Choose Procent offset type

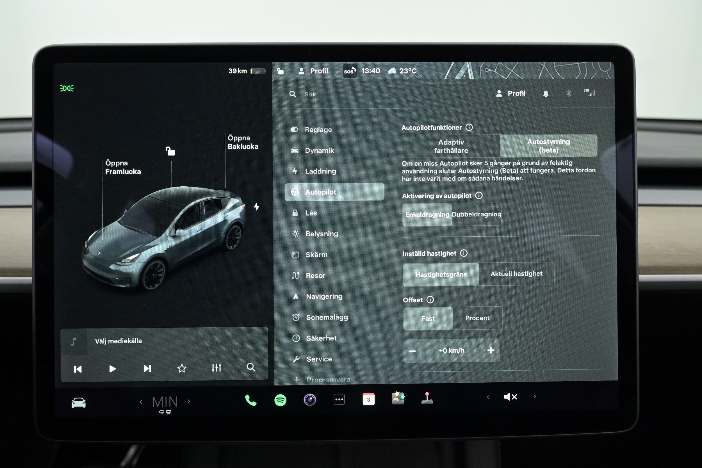pos(477,318)
